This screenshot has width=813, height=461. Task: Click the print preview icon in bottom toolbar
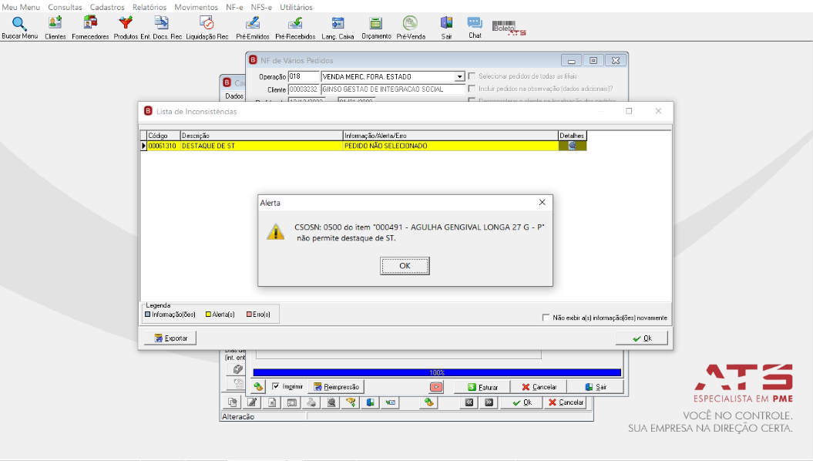click(331, 402)
